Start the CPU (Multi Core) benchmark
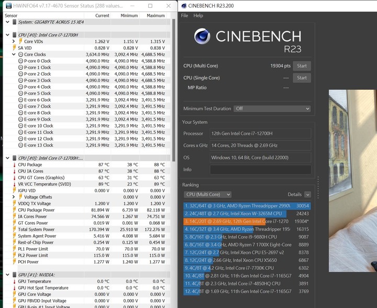377x308 pixels. click(x=302, y=66)
